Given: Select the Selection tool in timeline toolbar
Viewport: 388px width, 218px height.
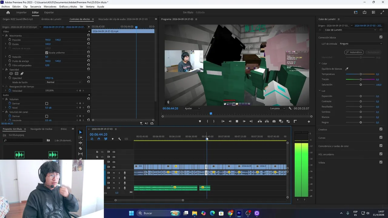Looking at the screenshot, I should tap(80, 132).
